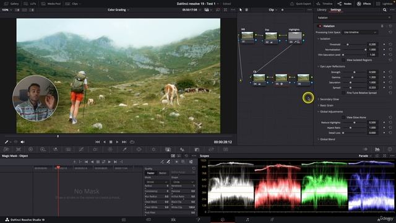Open the Lightbox view
The height and width of the screenshot is (223, 396).
(x=384, y=4)
